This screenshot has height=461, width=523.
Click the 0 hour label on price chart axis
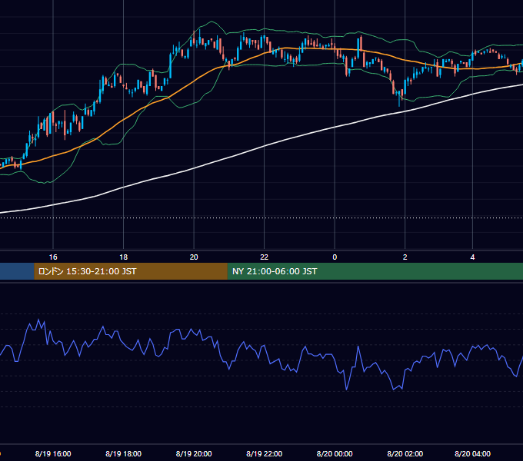point(335,257)
